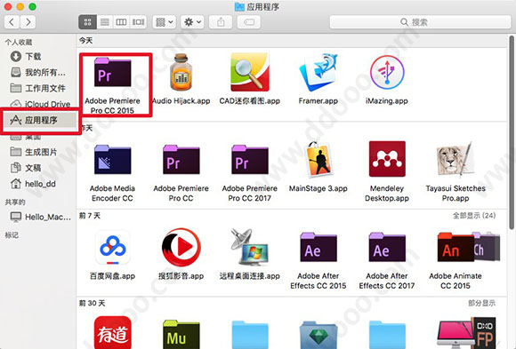This screenshot has height=349, width=516.
Task: Open Adobe Animate CC 2015 folder
Action: [x=456, y=247]
